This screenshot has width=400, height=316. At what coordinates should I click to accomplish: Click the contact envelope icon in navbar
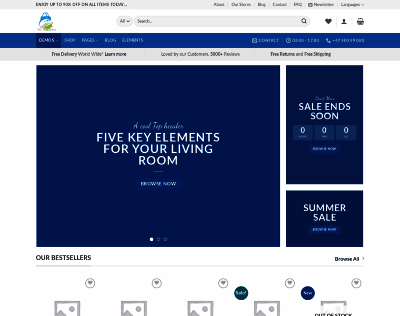pos(254,41)
